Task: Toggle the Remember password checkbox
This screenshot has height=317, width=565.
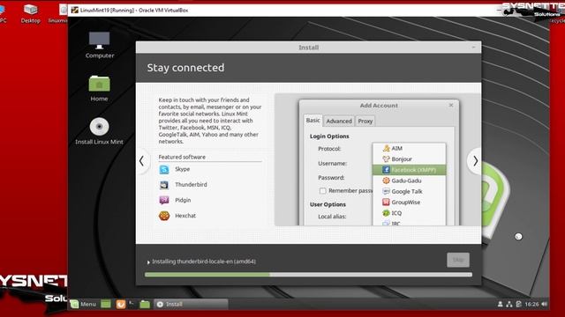Action: pos(323,191)
